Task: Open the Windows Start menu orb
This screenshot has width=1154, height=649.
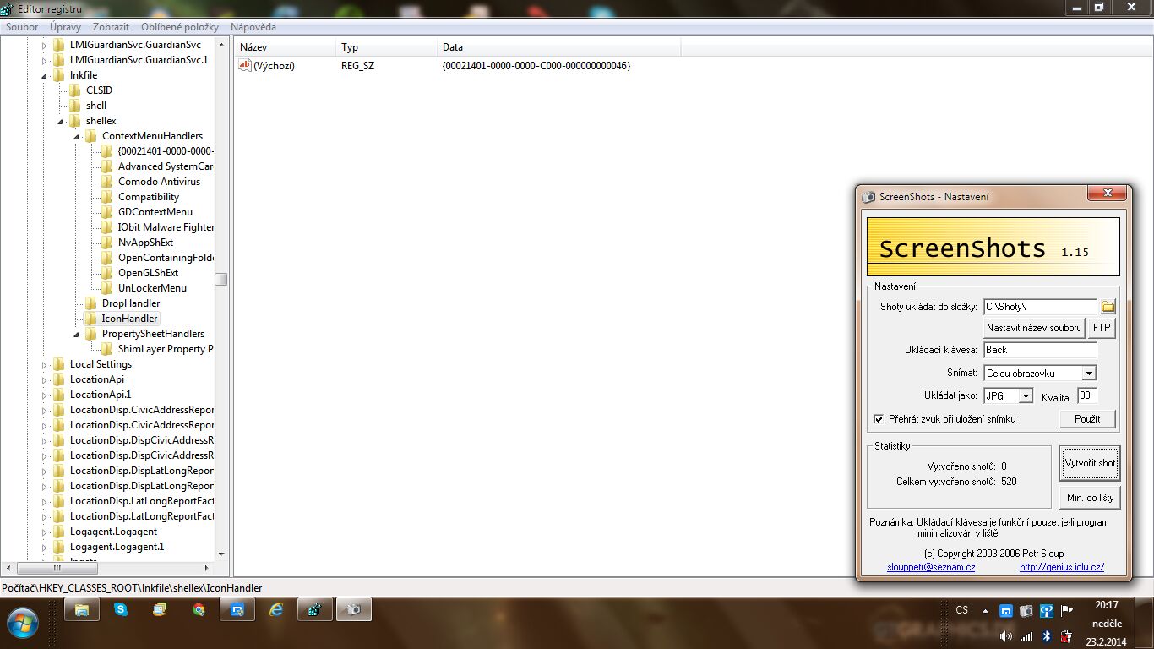Action: [x=22, y=624]
